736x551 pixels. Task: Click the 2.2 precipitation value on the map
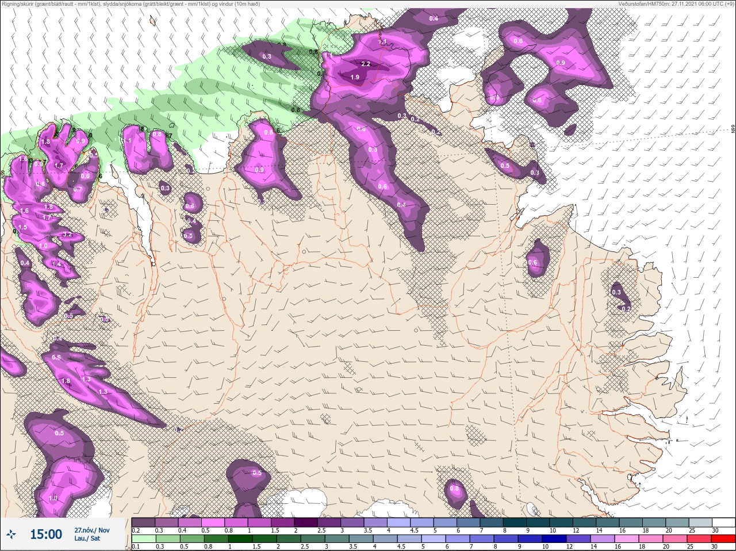coord(366,64)
